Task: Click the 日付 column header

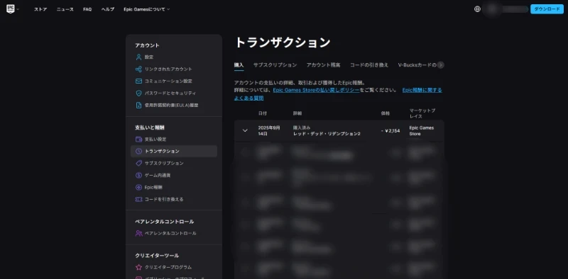Action: tap(262, 113)
